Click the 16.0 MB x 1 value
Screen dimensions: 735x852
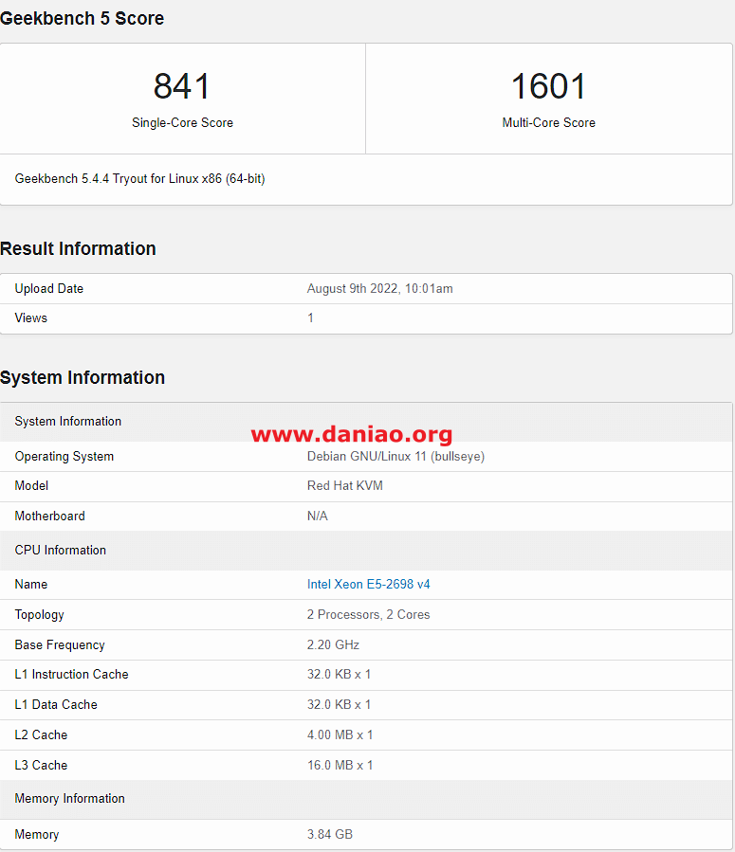click(340, 766)
